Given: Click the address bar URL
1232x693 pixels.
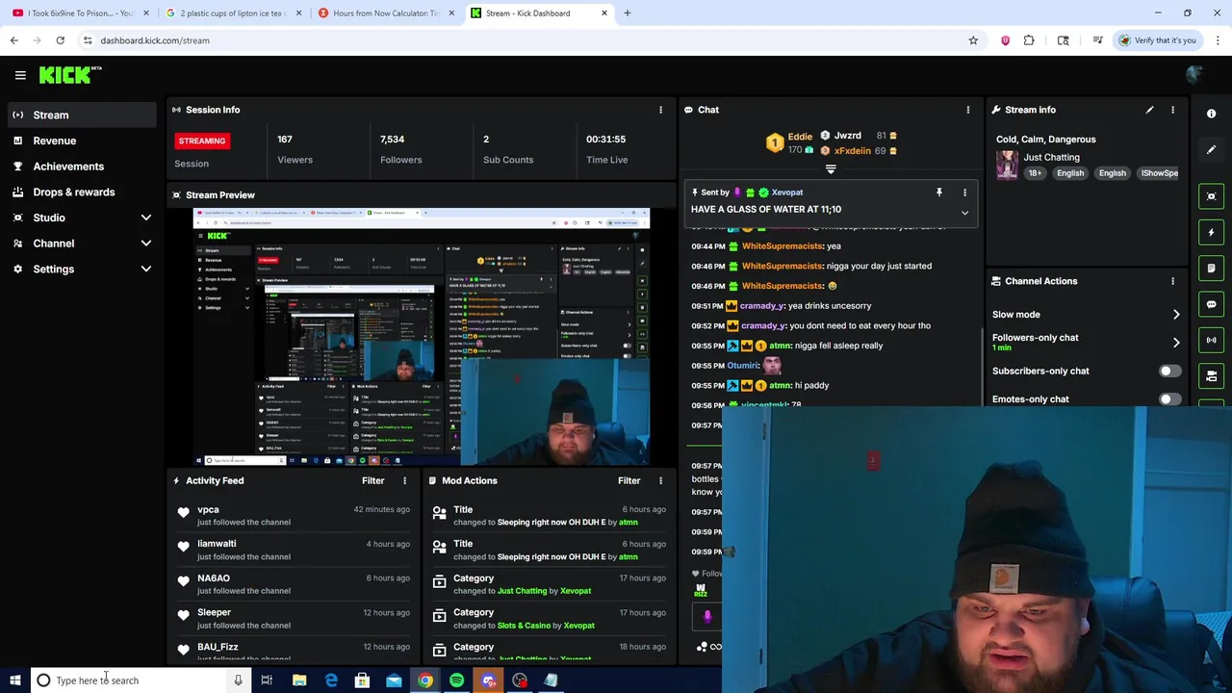Looking at the screenshot, I should point(155,40).
